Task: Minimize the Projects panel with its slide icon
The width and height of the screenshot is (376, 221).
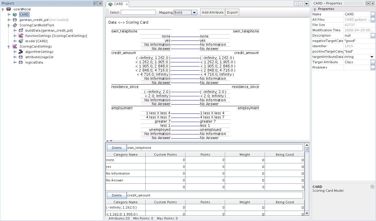Action: pyautogui.click(x=95, y=3)
